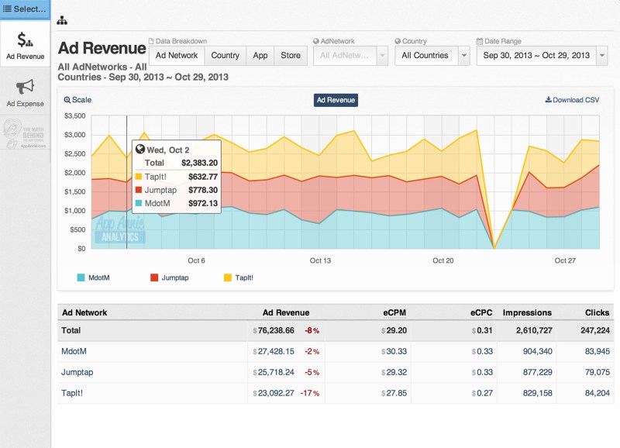
Task: Click MdotM clicks value 83,945
Action: coord(597,351)
